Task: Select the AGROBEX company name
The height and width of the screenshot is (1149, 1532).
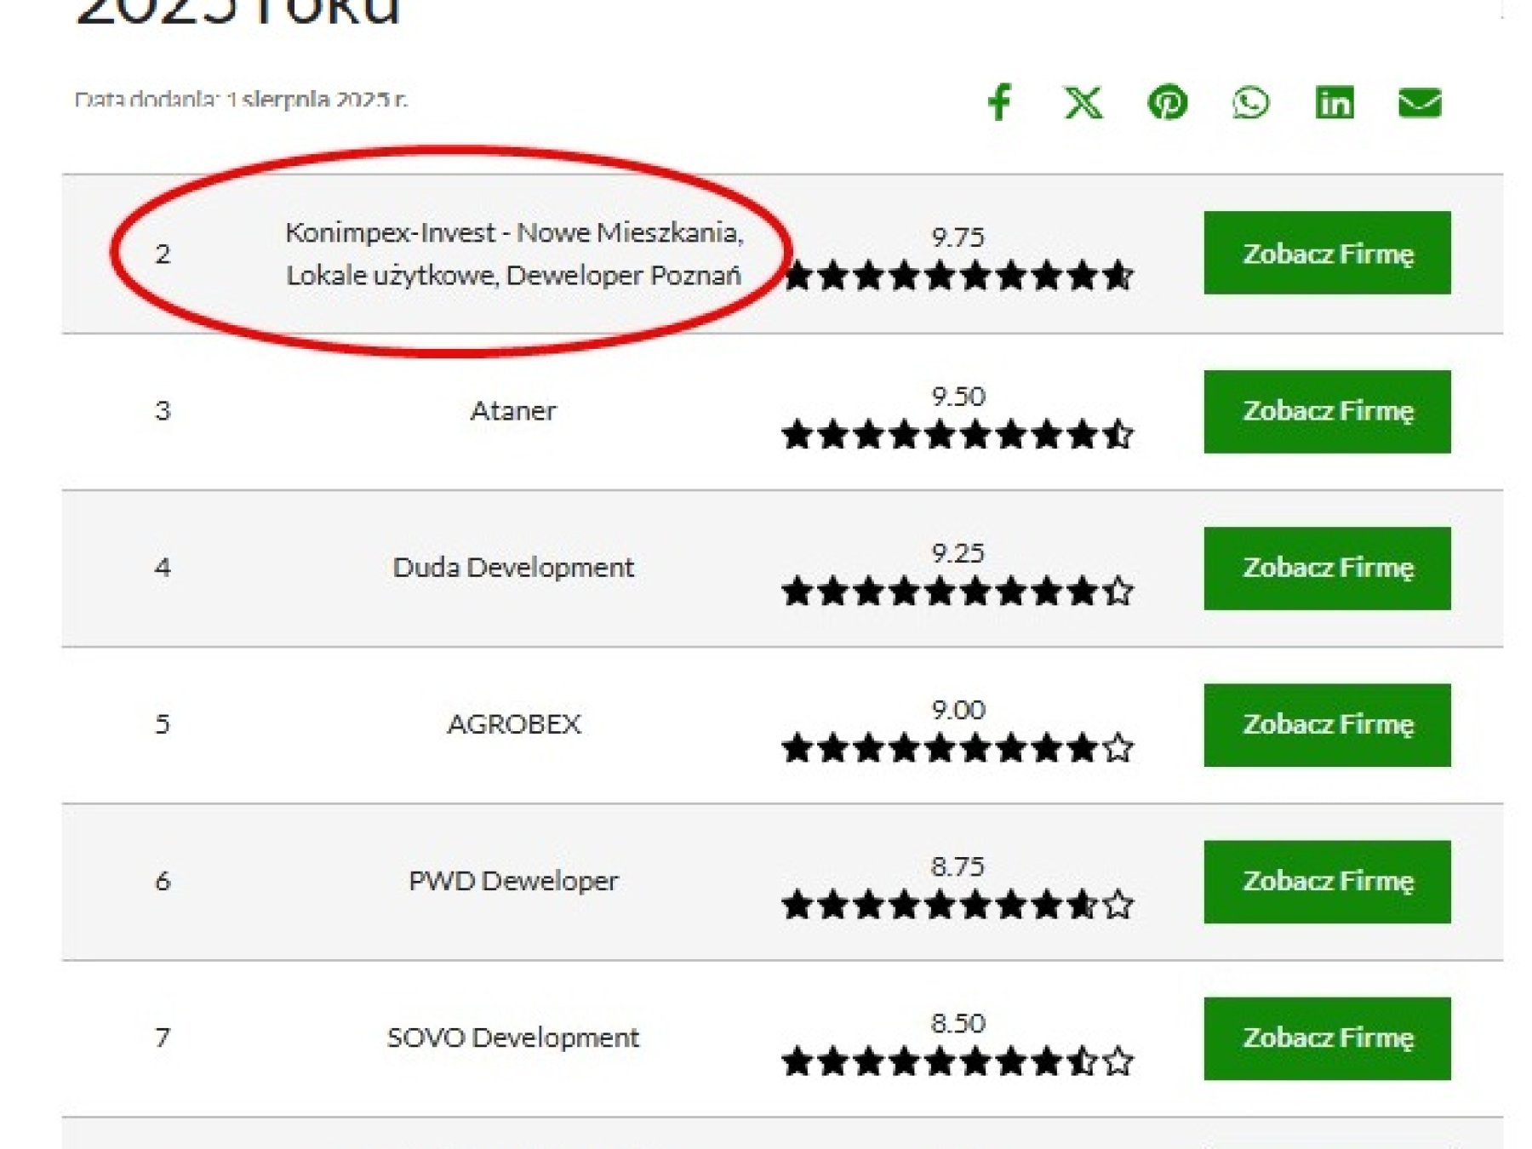Action: pyautogui.click(x=514, y=724)
